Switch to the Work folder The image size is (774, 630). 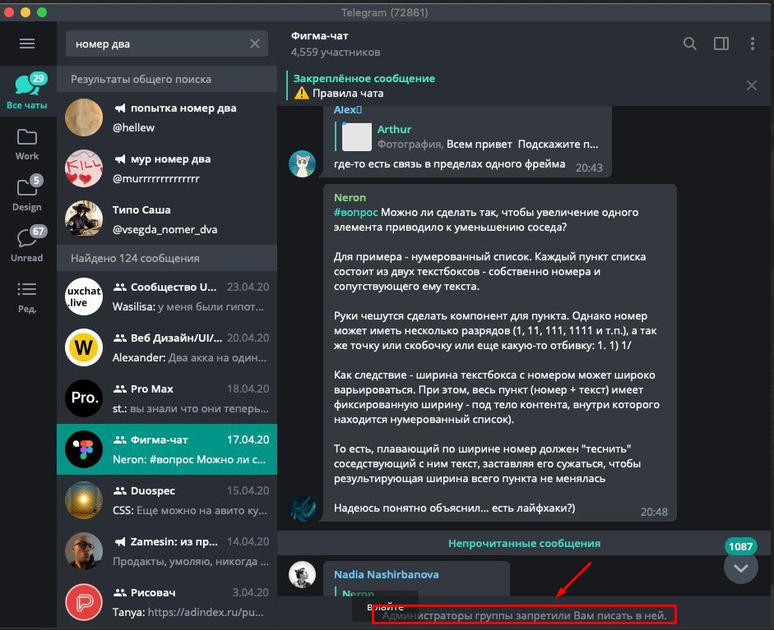coord(27,145)
